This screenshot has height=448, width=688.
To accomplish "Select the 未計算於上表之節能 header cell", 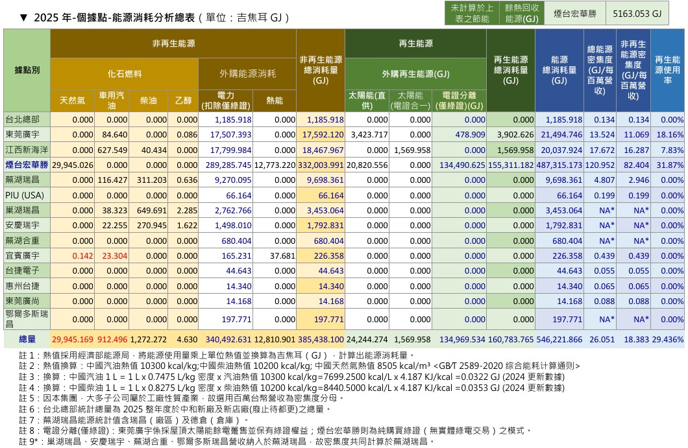I will pyautogui.click(x=472, y=14).
